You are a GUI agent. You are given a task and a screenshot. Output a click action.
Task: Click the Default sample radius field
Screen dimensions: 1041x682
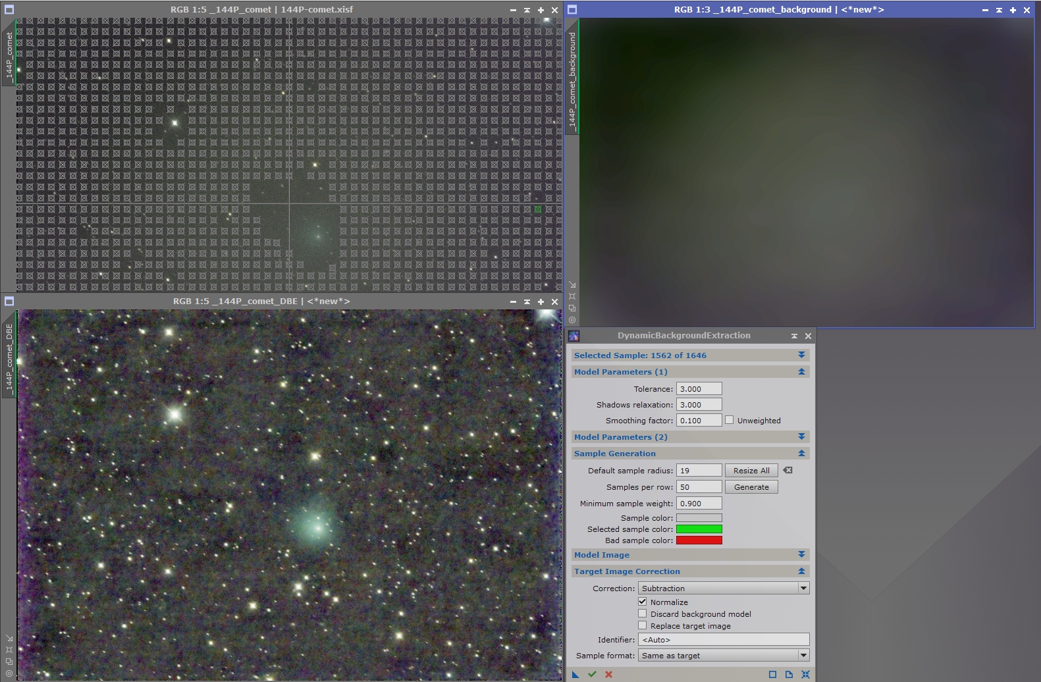[699, 470]
